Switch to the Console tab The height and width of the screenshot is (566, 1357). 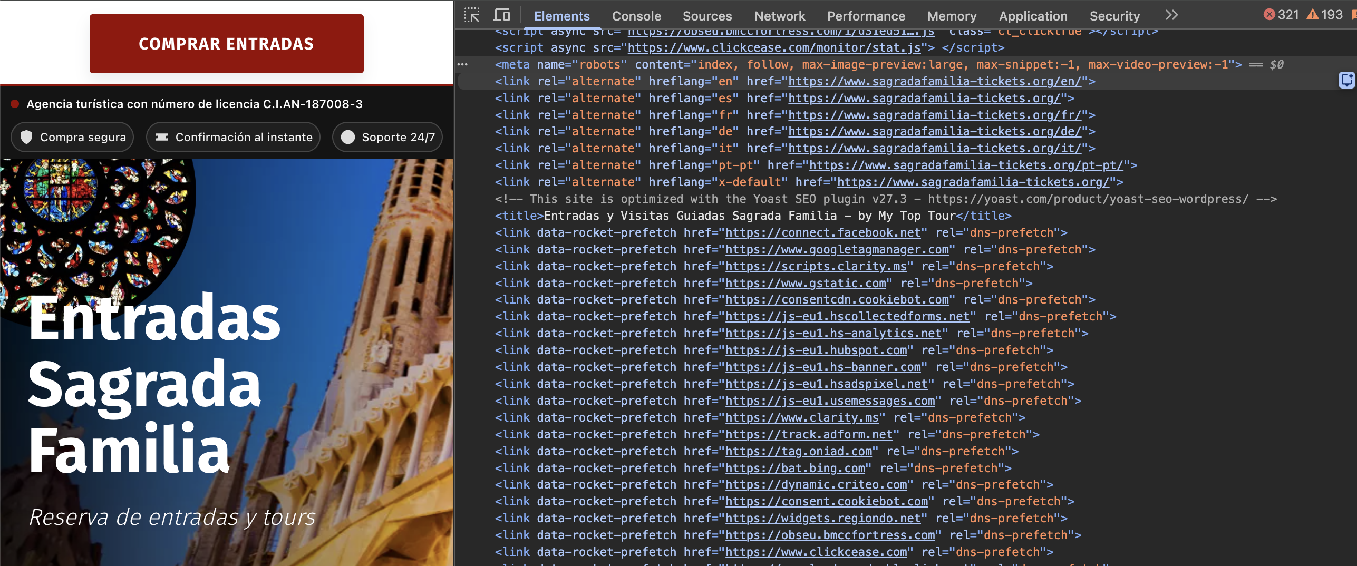(636, 16)
